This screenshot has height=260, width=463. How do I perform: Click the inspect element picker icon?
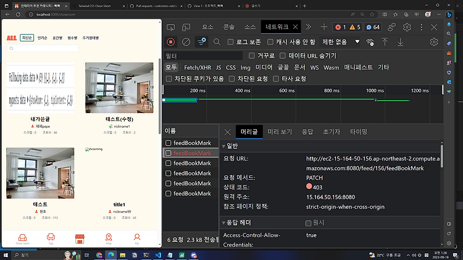[170, 27]
